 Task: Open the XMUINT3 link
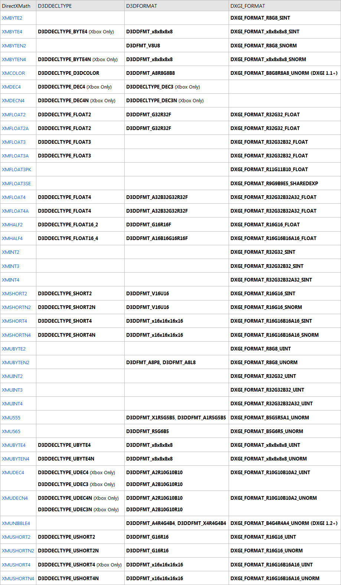(x=12, y=390)
